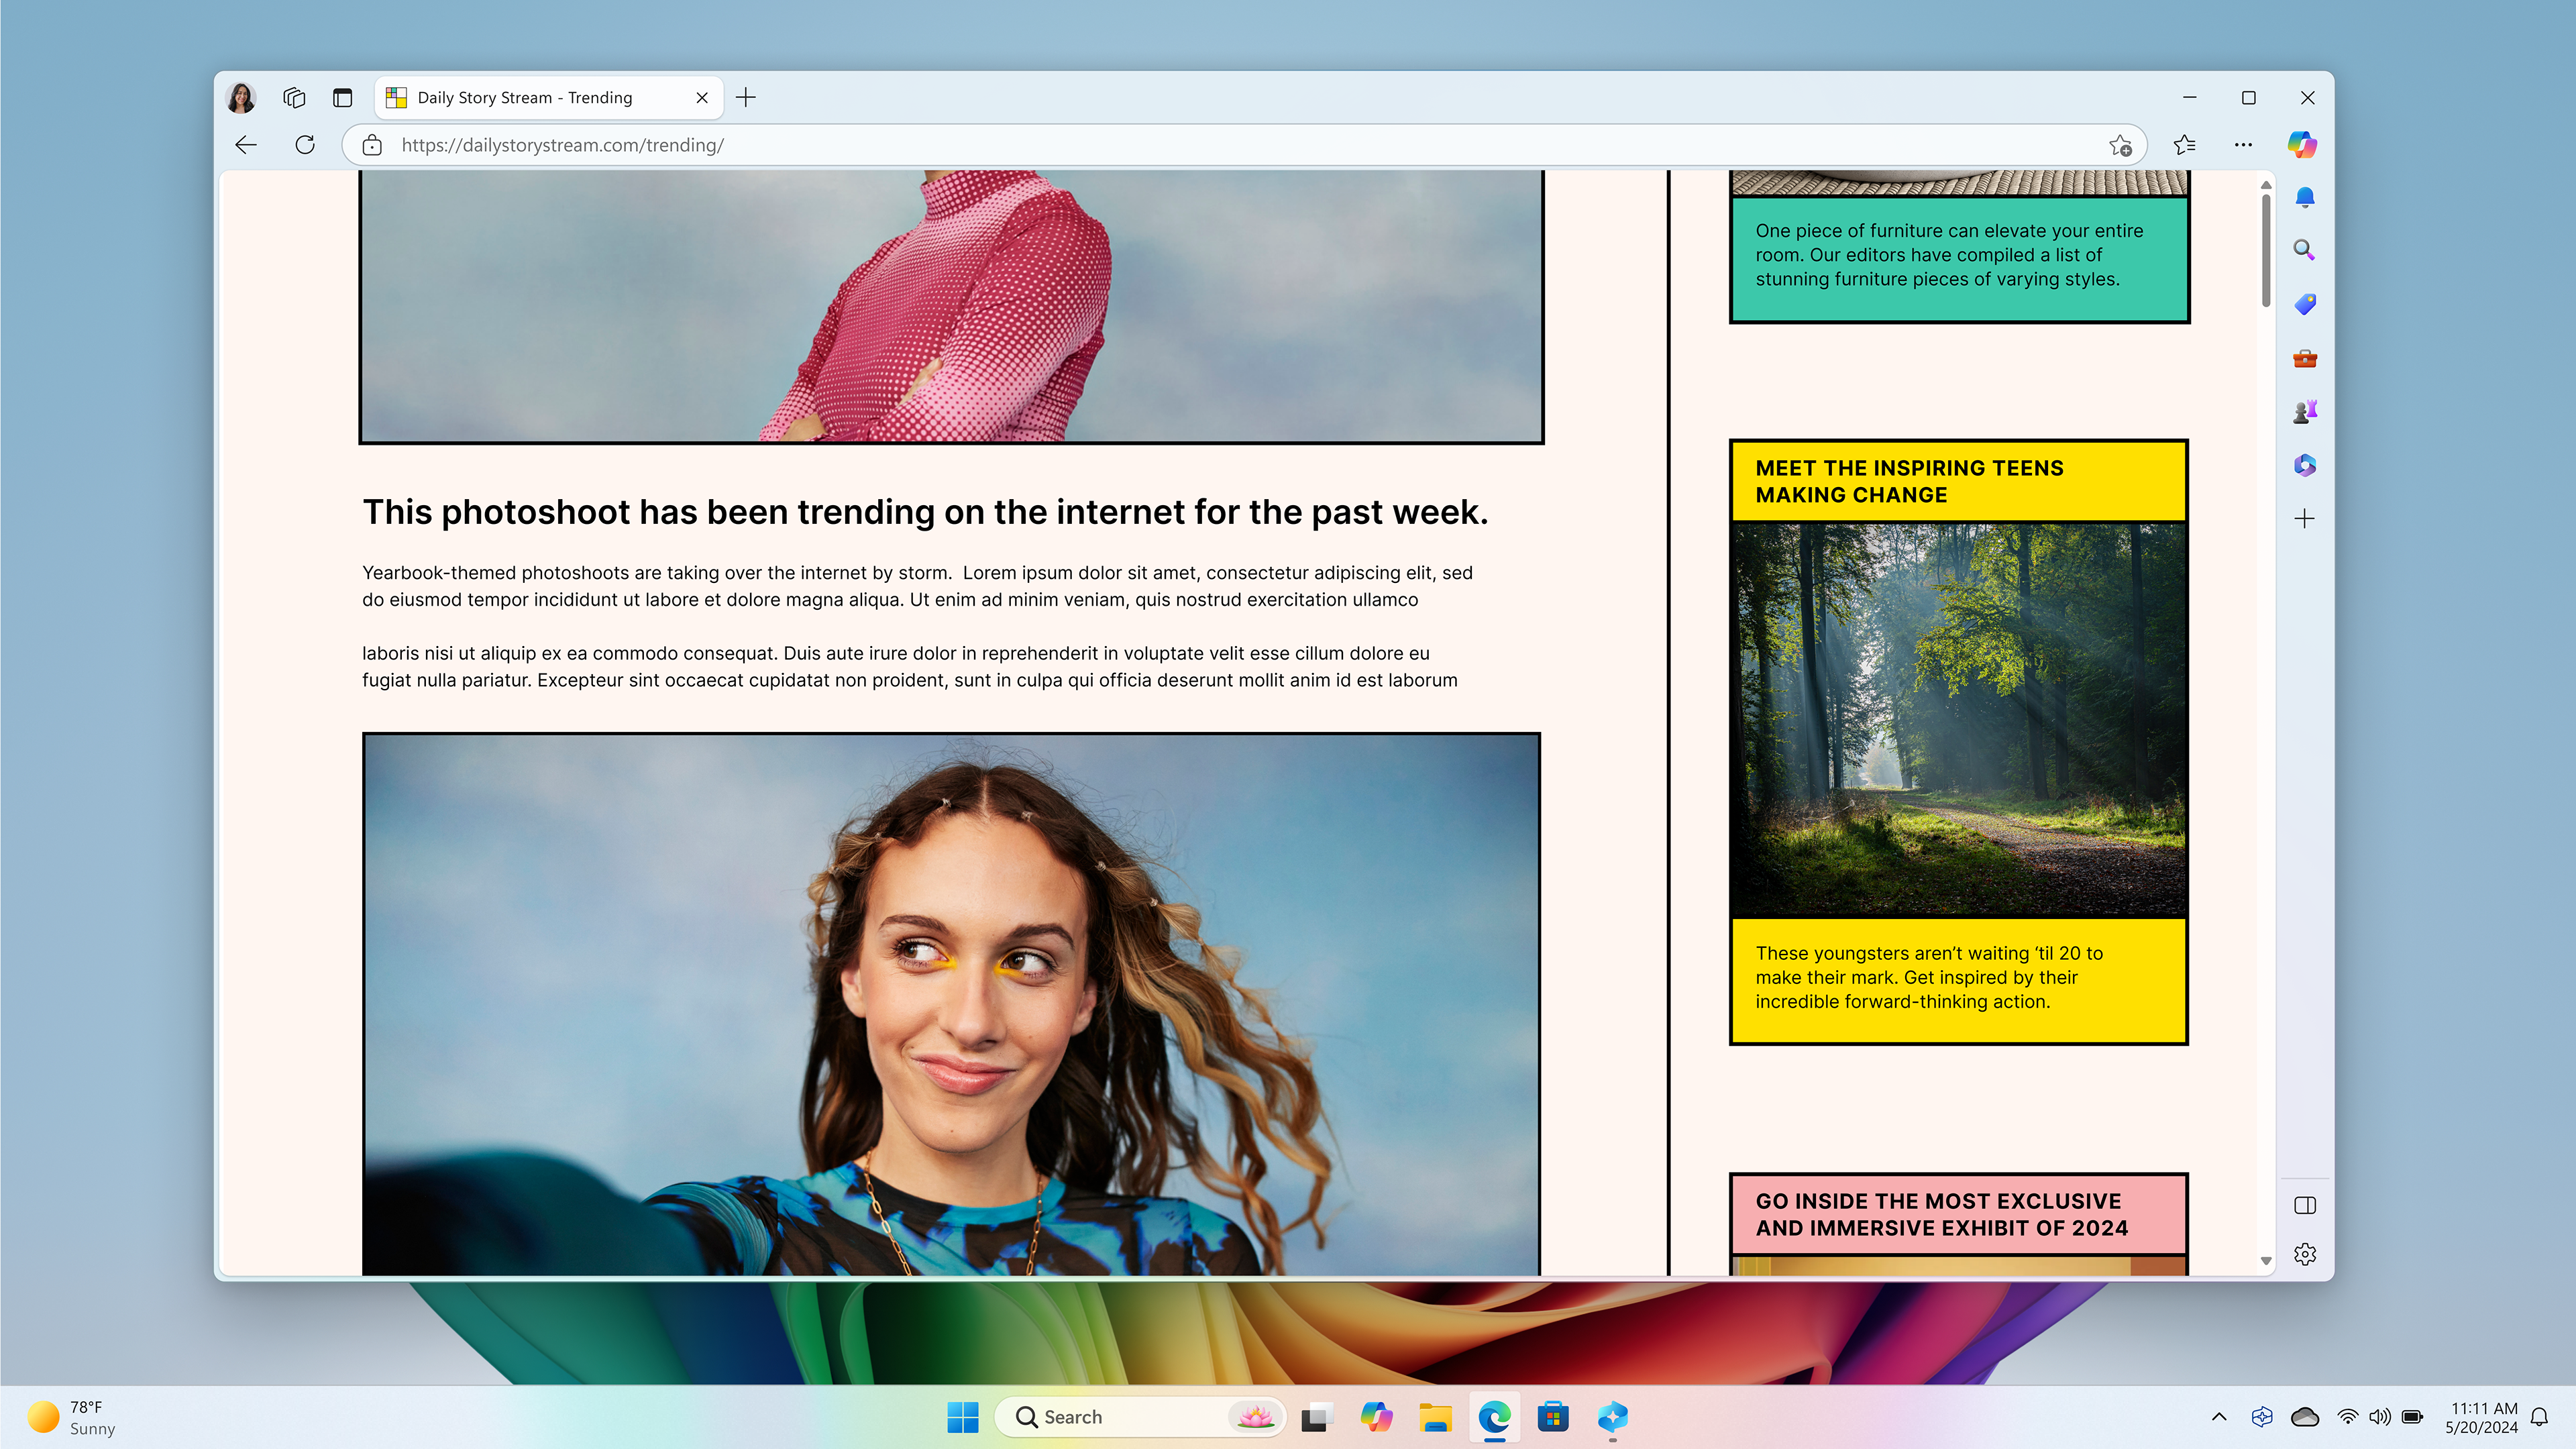Open Microsoft Store from taskbar
The width and height of the screenshot is (2576, 1449).
1553,1417
